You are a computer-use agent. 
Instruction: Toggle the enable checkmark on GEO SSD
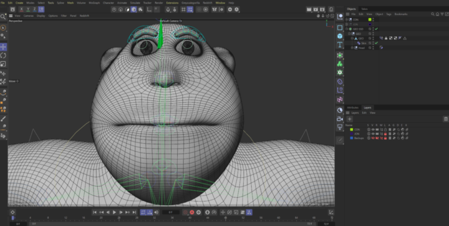click(x=376, y=29)
